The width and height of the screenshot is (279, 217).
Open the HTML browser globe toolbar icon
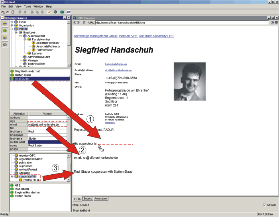(x=55, y=12)
